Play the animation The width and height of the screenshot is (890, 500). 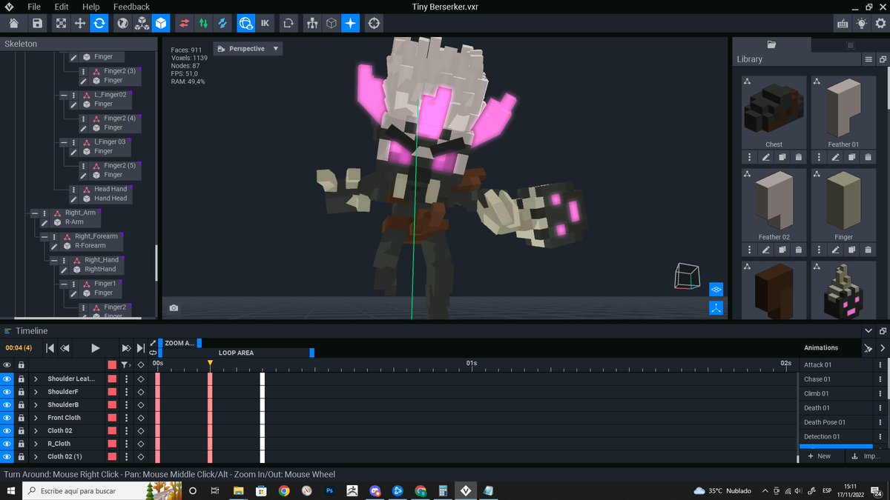pyautogui.click(x=95, y=347)
